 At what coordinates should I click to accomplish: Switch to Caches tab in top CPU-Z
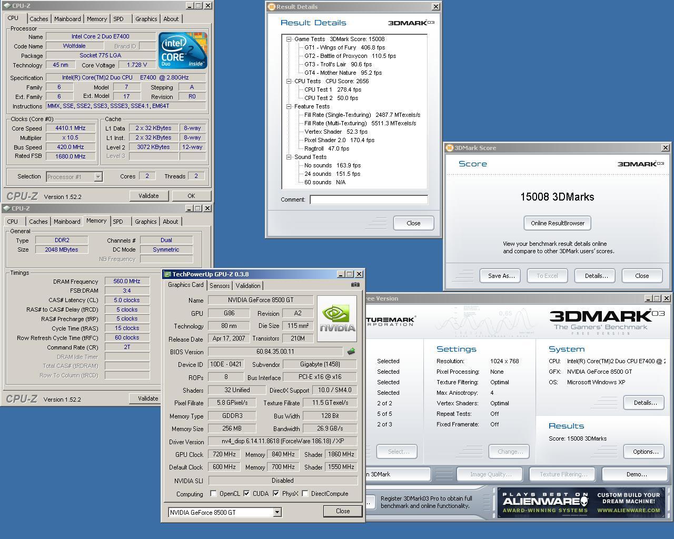coord(38,19)
